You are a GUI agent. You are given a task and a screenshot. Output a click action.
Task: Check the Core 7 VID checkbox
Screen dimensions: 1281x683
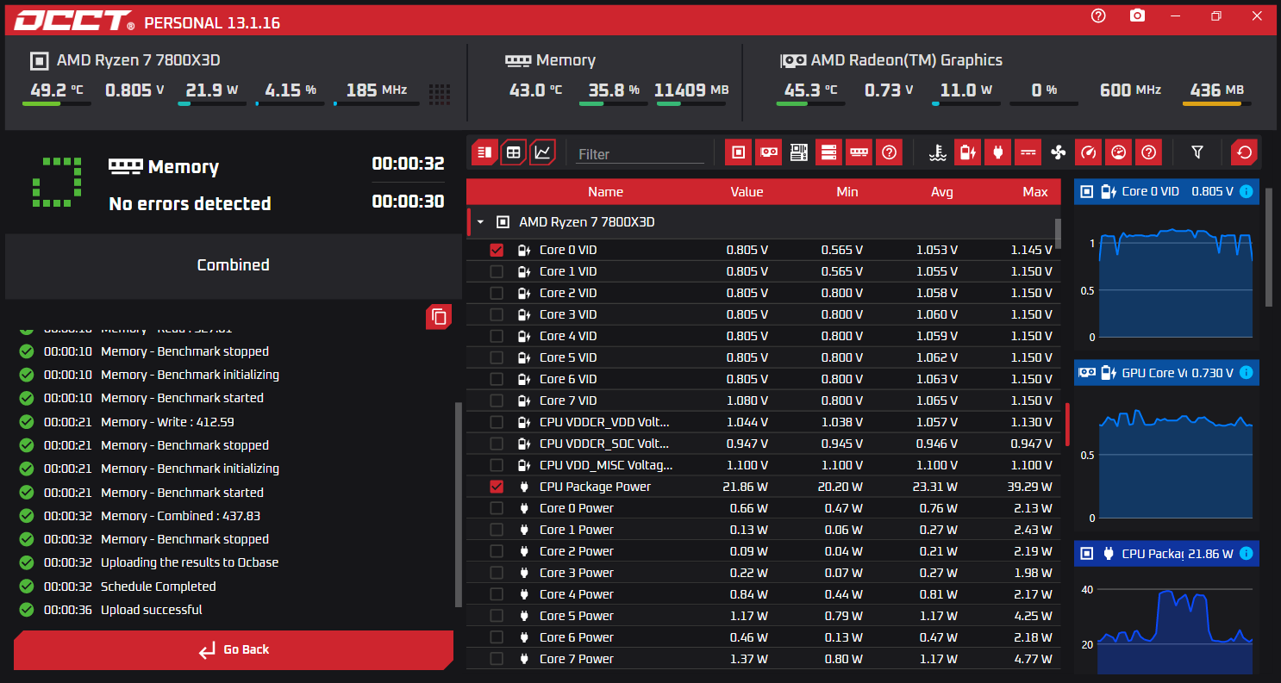click(x=497, y=400)
